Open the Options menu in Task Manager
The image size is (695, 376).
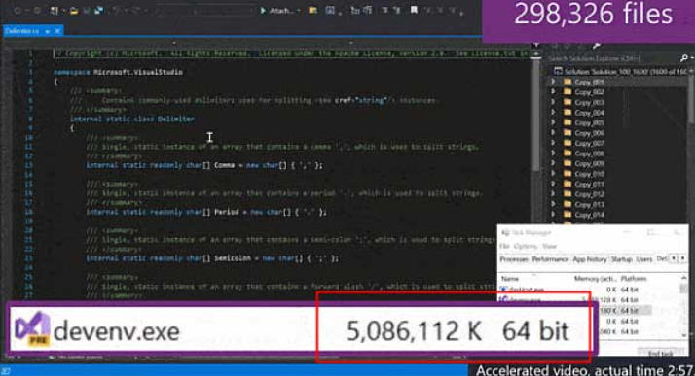pyautogui.click(x=526, y=246)
